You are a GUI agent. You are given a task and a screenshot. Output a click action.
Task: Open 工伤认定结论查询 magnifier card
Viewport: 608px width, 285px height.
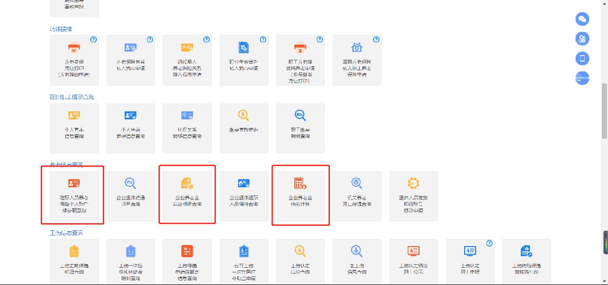point(300,261)
